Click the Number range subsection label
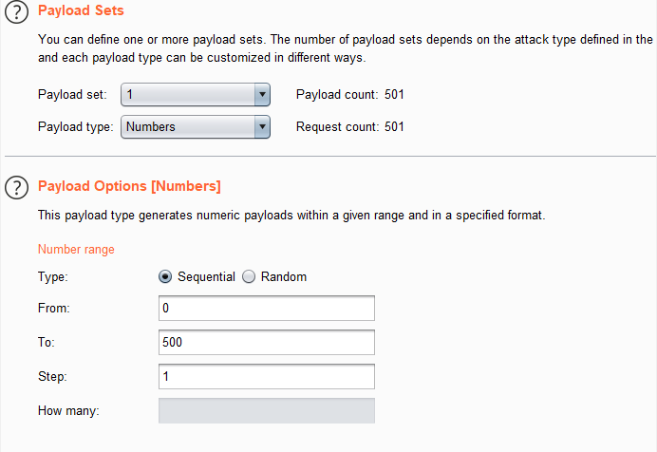Image resolution: width=657 pixels, height=452 pixels. click(76, 250)
